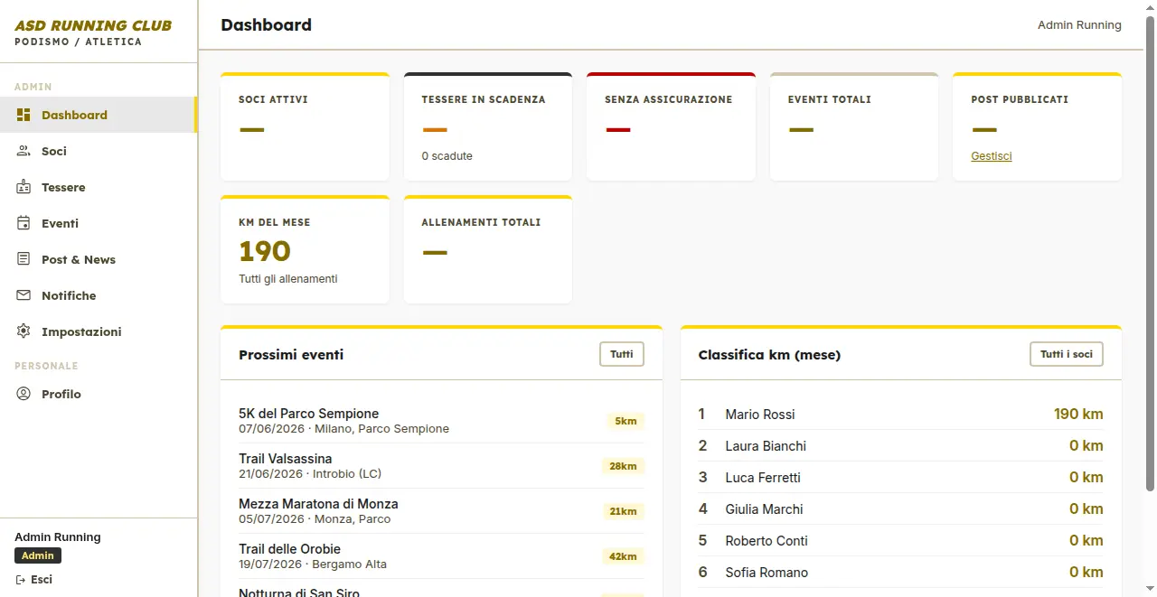Image resolution: width=1157 pixels, height=597 pixels.
Task: Open the Profilo page
Action: (x=99, y=394)
